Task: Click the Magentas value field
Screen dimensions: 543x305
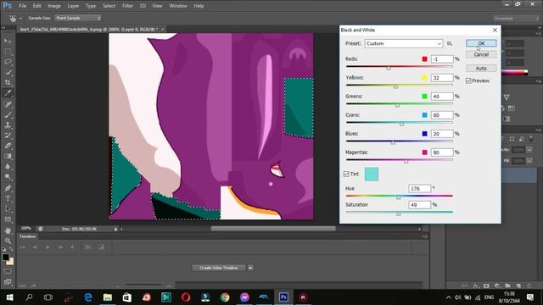Action: click(x=442, y=152)
